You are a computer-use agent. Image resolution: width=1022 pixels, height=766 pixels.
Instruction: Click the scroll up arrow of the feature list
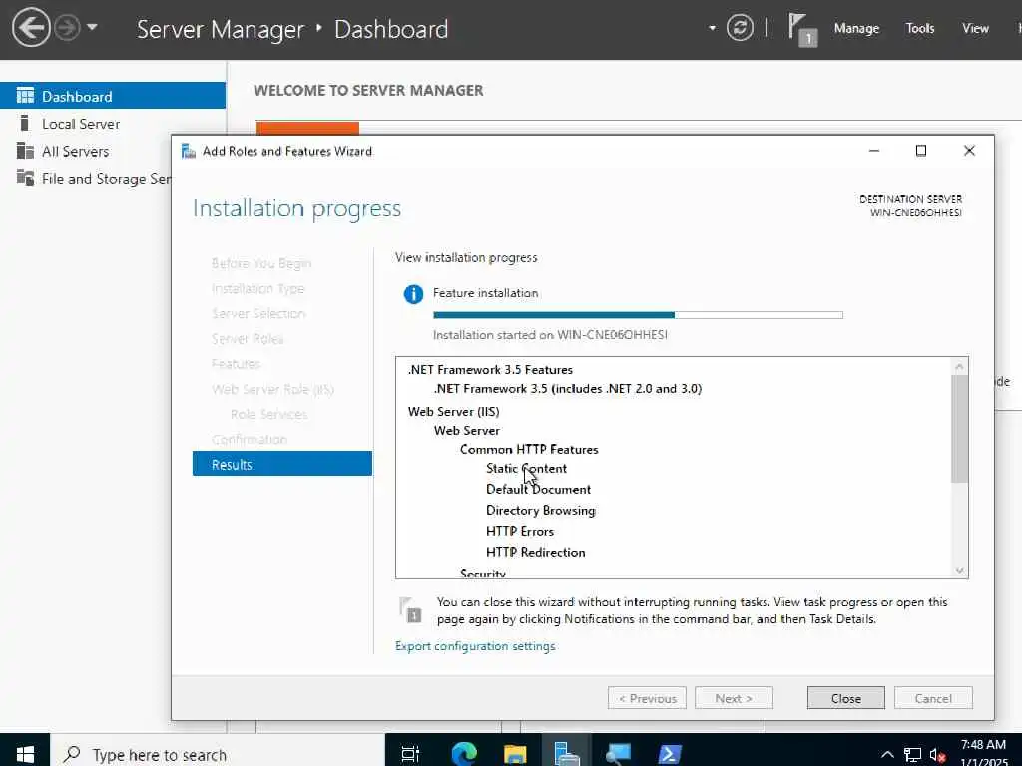click(x=959, y=366)
